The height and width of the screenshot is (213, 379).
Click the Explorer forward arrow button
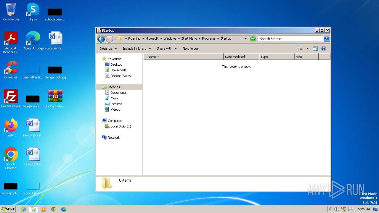(x=109, y=39)
